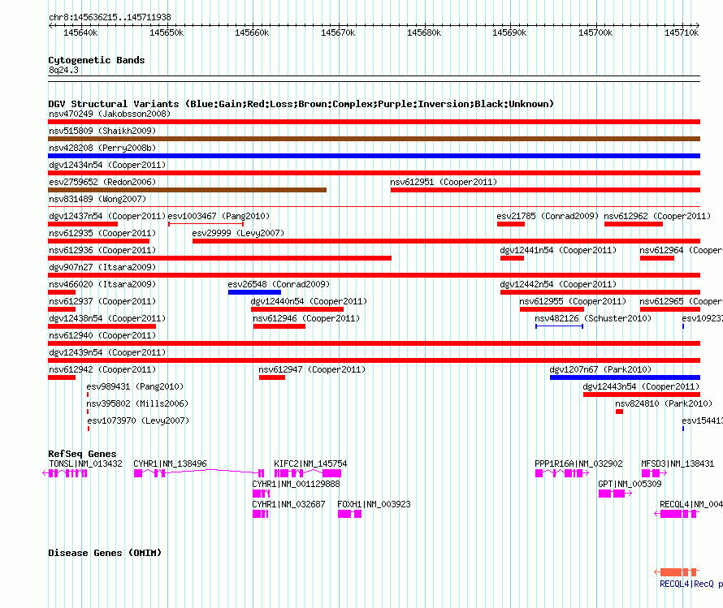
Task: Click the esv1003467 (Pang2010) variant label
Action: (x=219, y=216)
